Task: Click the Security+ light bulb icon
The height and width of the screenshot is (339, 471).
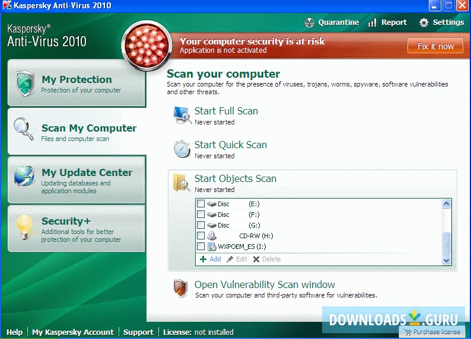Action: 24,227
